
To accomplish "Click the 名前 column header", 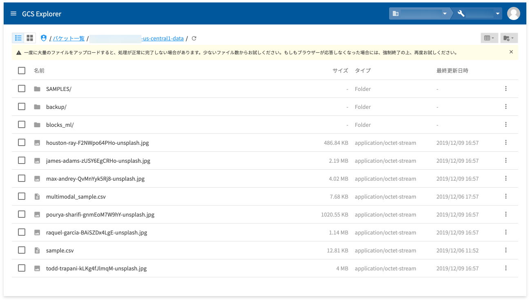I will 39,71.
